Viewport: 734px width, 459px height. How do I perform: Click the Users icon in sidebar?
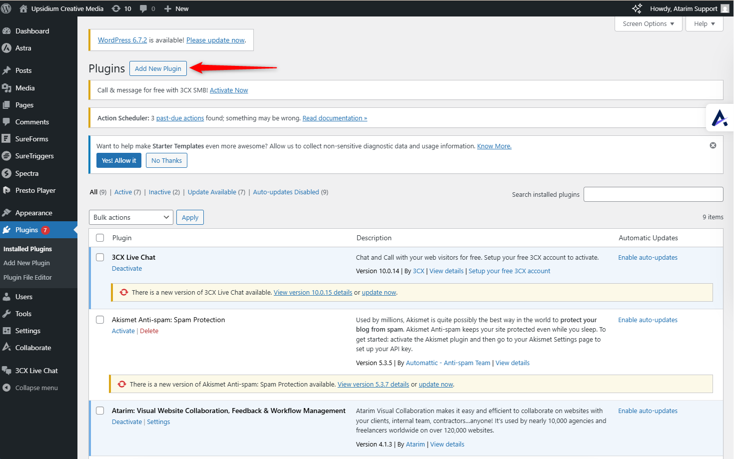[6, 297]
